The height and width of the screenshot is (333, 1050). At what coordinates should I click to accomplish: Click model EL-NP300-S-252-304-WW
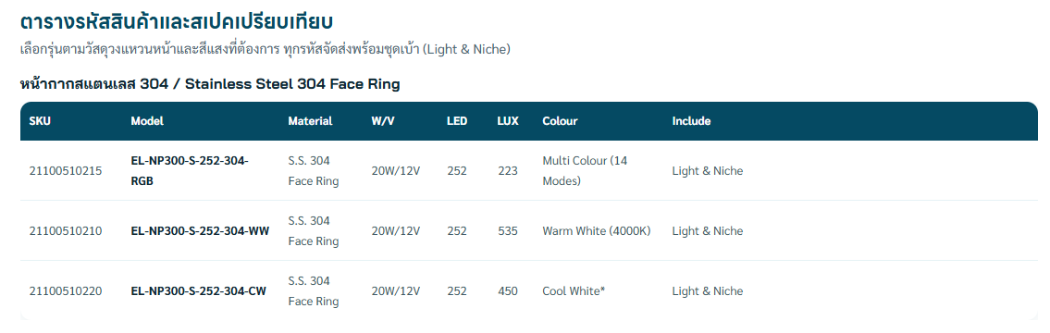(200, 231)
